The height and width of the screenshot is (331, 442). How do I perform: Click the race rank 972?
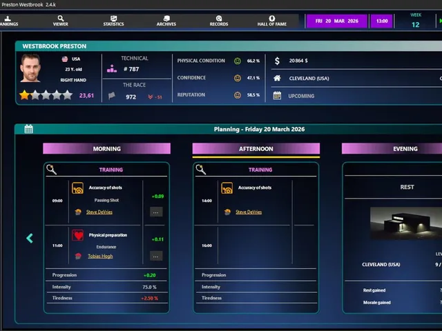[x=131, y=97]
